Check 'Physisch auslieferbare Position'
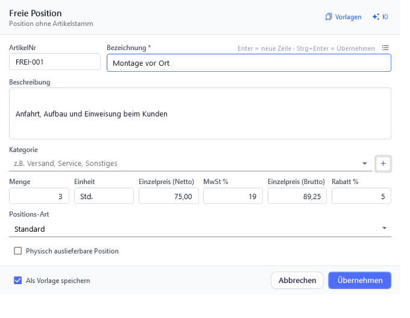Image resolution: width=410 pixels, height=318 pixels. 17,251
